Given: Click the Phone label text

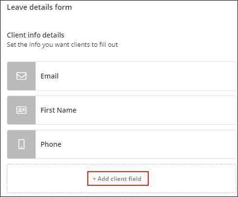Looking at the screenshot, I should coord(51,144).
